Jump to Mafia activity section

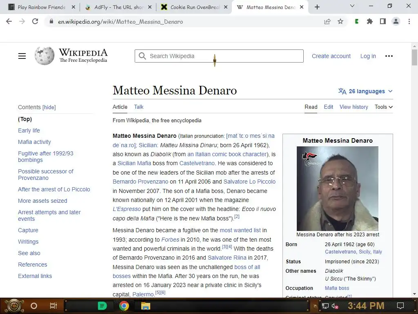click(x=34, y=142)
